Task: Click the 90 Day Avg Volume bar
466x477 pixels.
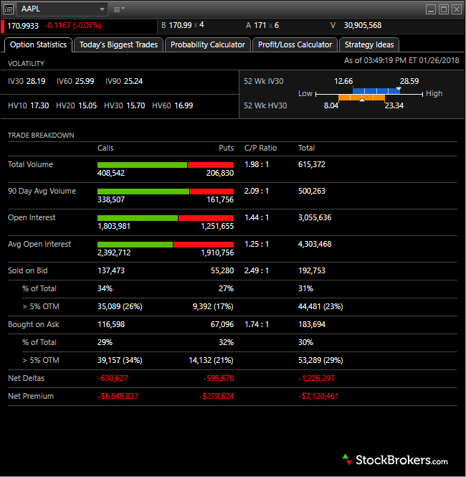Action: click(x=166, y=192)
